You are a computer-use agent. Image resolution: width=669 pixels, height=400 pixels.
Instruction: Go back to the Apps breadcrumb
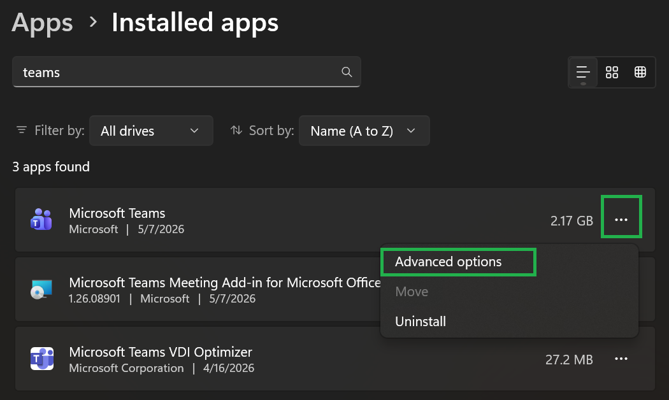[42, 22]
